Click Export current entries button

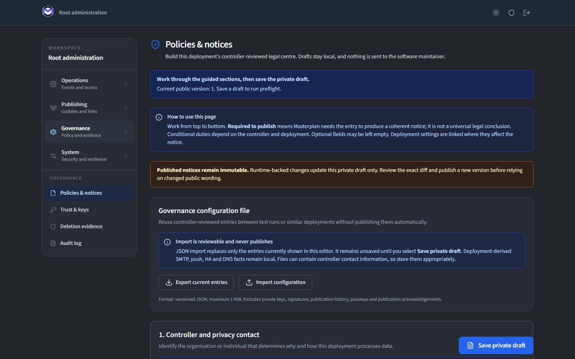point(196,282)
